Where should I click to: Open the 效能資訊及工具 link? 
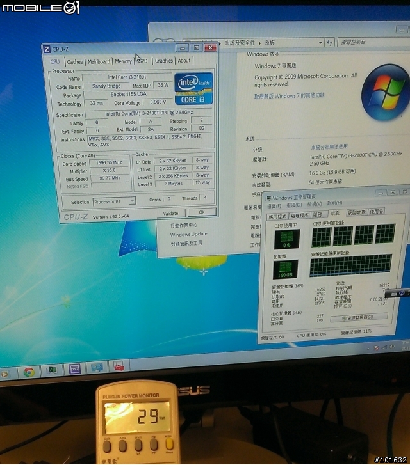186,243
